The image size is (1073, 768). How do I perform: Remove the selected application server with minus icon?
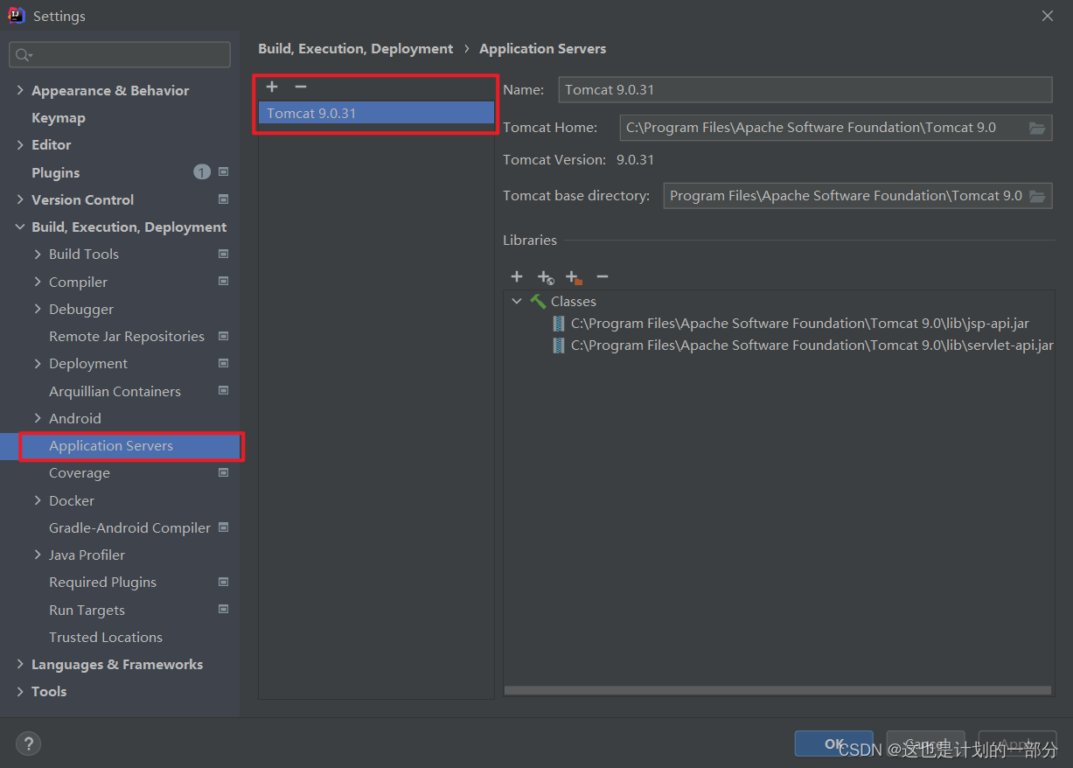(x=301, y=87)
